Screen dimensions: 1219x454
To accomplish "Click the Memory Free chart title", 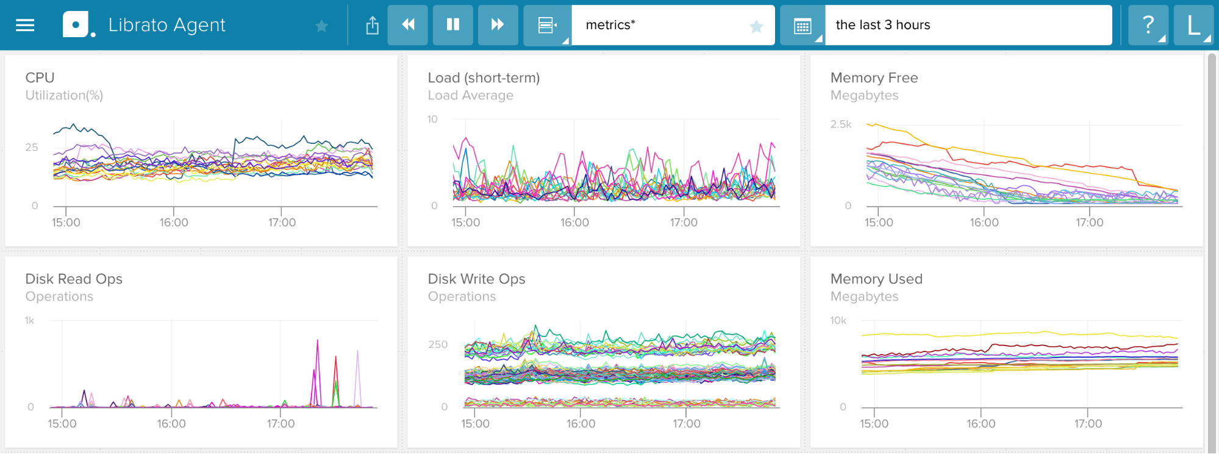I will click(x=874, y=77).
